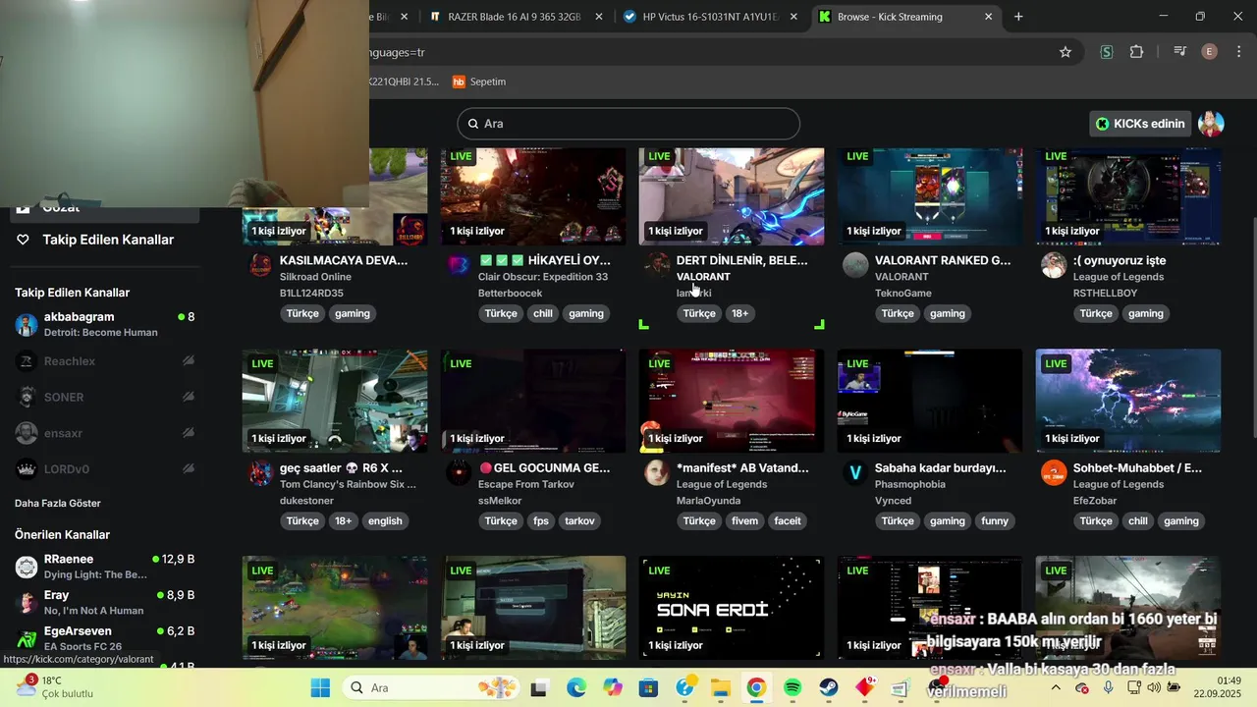Open Vynced channel avatar
1257x707 pixels.
(856, 472)
